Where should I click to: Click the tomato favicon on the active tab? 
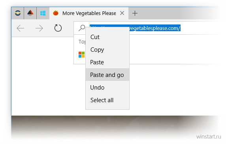pyautogui.click(x=56, y=13)
